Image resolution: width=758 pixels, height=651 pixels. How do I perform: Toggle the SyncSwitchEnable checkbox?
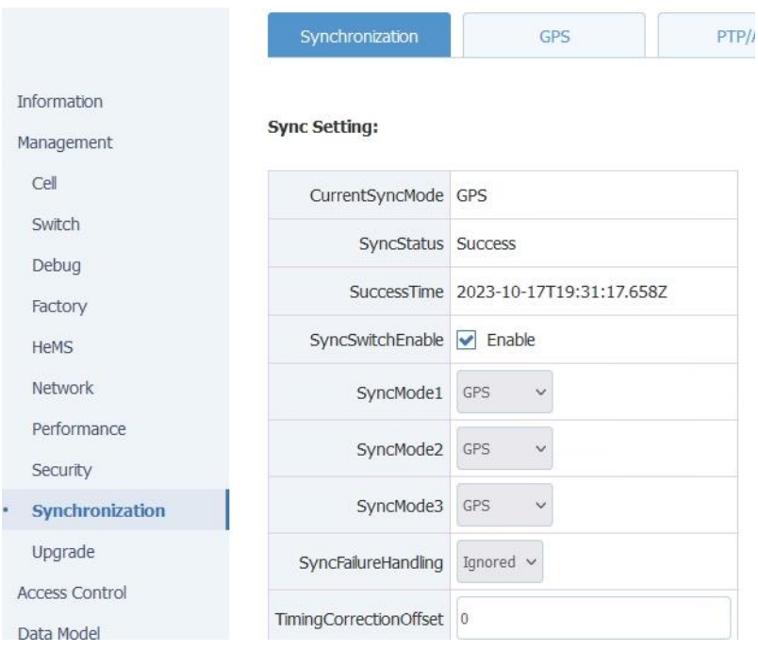tap(467, 340)
